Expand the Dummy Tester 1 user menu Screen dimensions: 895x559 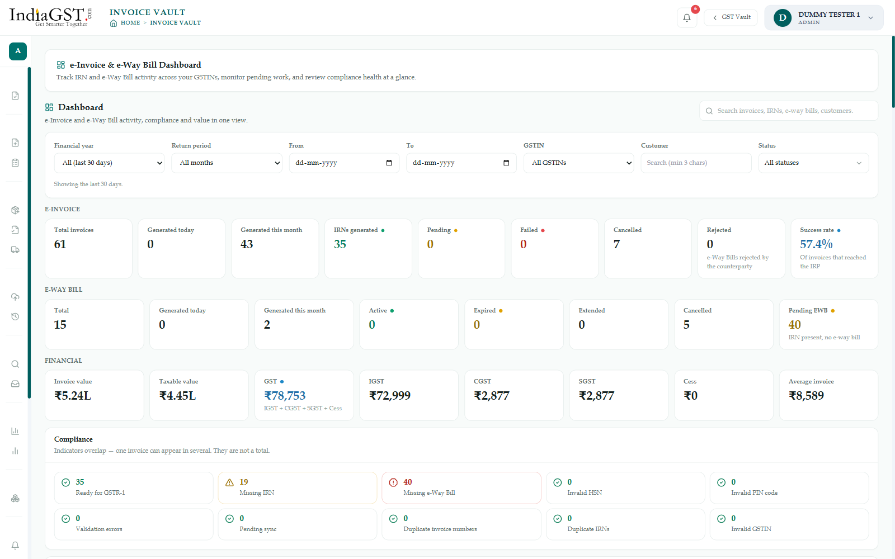[824, 18]
